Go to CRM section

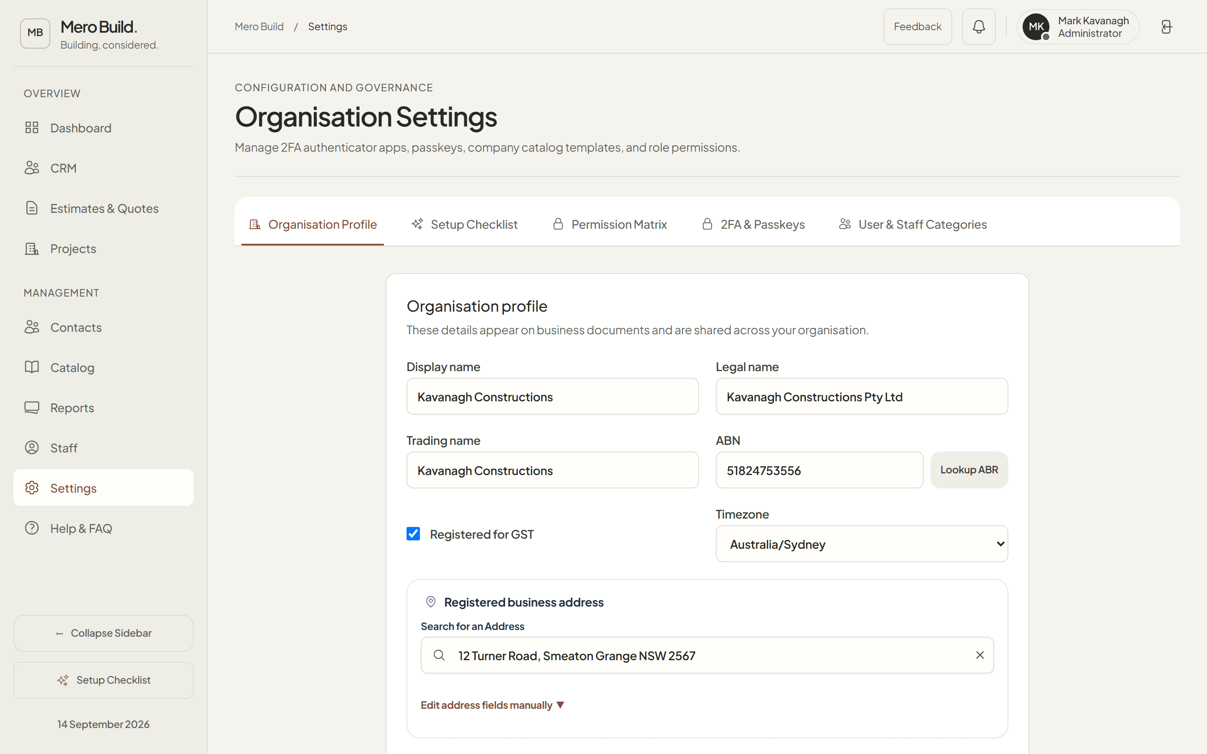coord(103,168)
